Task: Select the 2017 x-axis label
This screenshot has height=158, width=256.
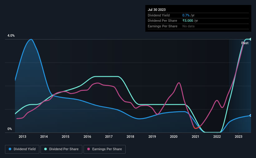Action: click(109, 137)
